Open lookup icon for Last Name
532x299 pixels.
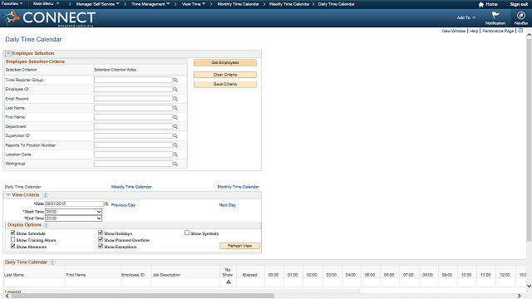pyautogui.click(x=175, y=108)
